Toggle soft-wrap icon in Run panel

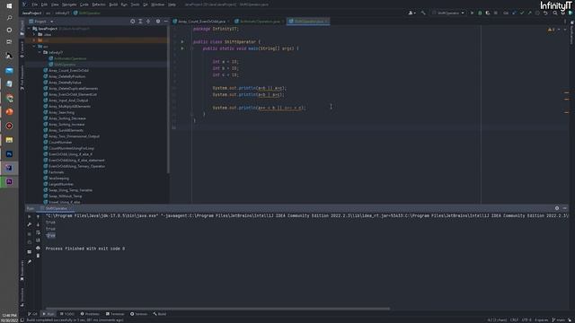38,232
